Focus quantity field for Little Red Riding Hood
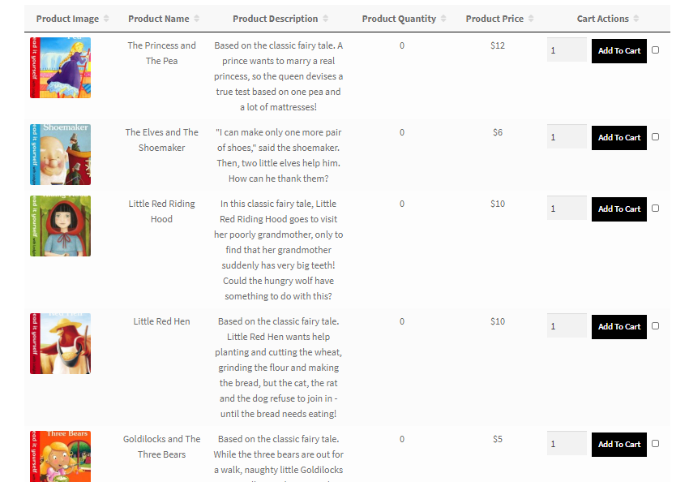This screenshot has width=689, height=482. pos(567,209)
